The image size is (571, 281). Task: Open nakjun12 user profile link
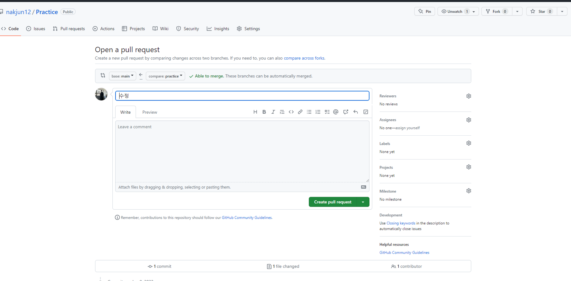tap(18, 12)
